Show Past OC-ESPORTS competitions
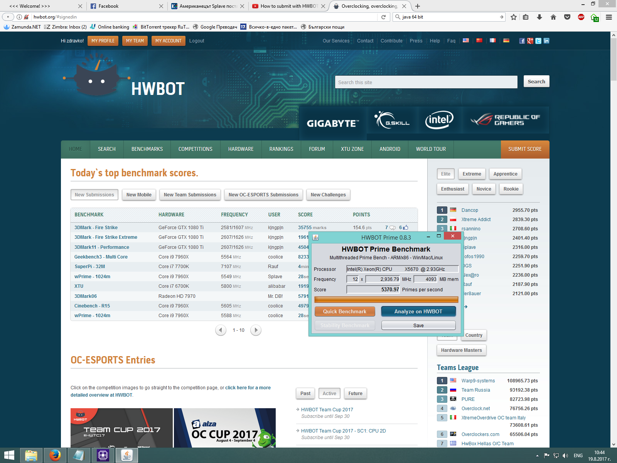Image resolution: width=617 pixels, height=463 pixels. (x=305, y=394)
